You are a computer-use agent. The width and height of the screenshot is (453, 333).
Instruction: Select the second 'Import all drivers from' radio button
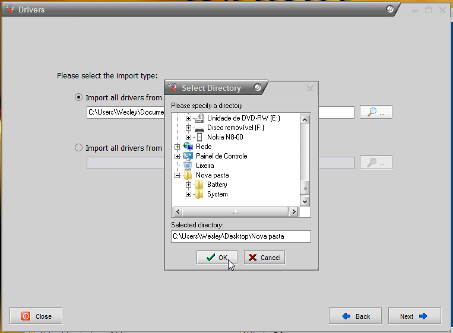point(79,148)
